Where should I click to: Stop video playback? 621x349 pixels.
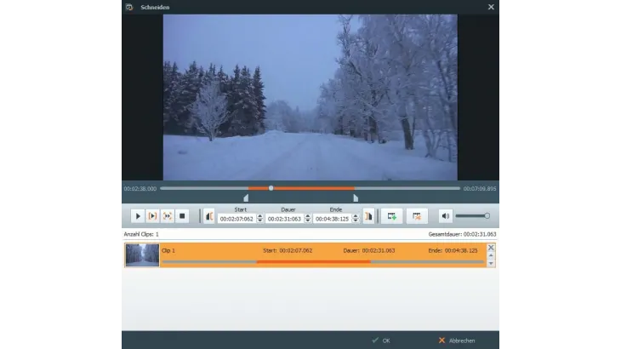pos(183,217)
